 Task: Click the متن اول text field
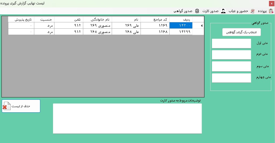(x=231, y=44)
